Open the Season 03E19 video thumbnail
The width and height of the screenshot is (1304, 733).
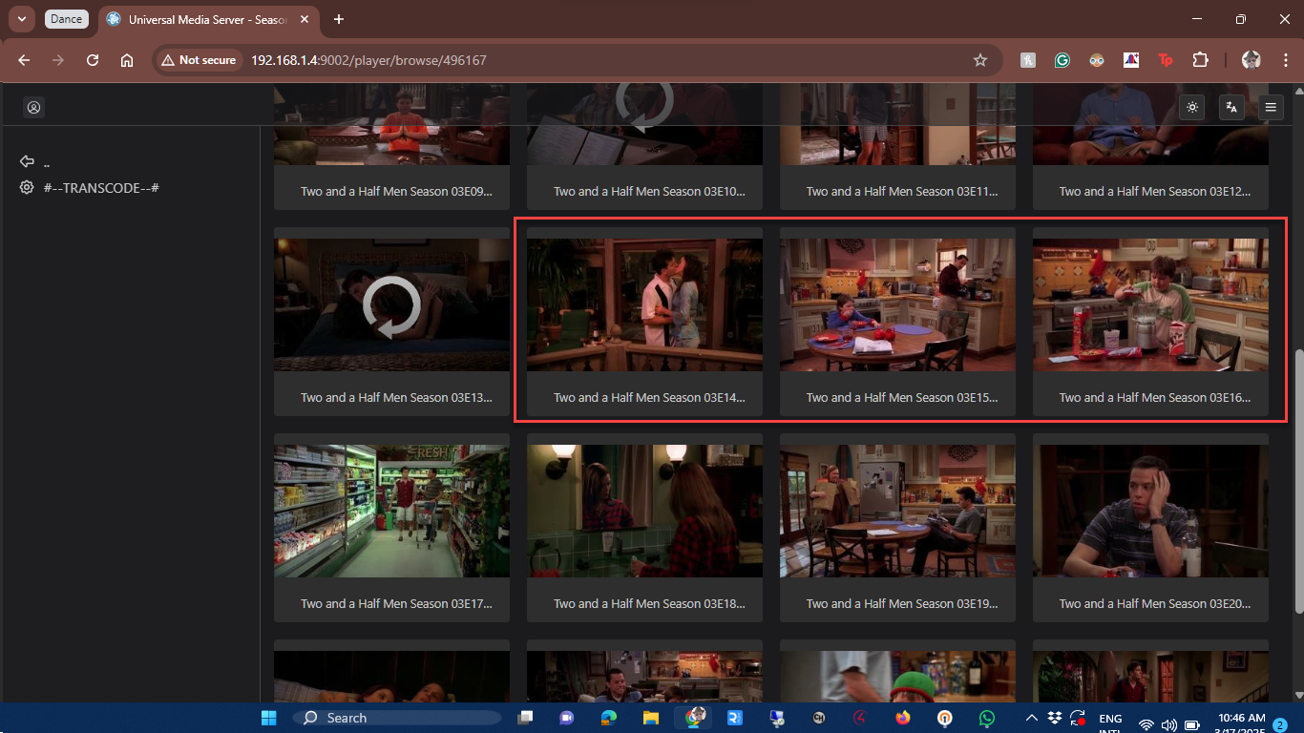click(x=897, y=511)
